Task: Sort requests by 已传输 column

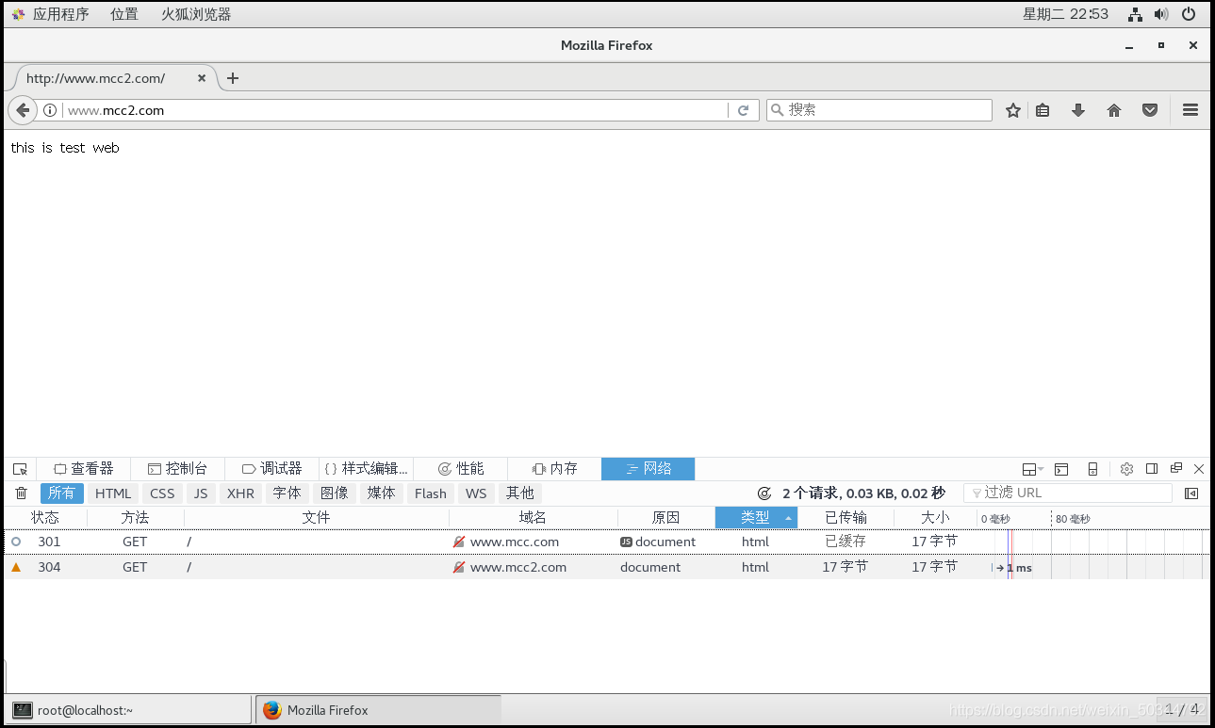Action: [846, 518]
